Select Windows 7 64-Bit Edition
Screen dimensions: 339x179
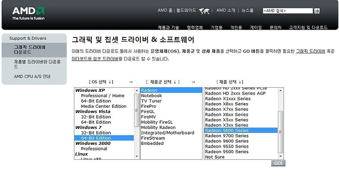104,138
